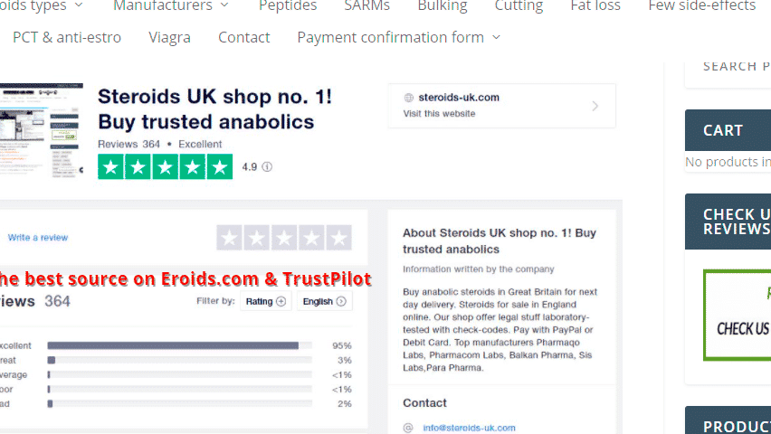
Task: Click the first empty review star
Action: click(x=230, y=239)
